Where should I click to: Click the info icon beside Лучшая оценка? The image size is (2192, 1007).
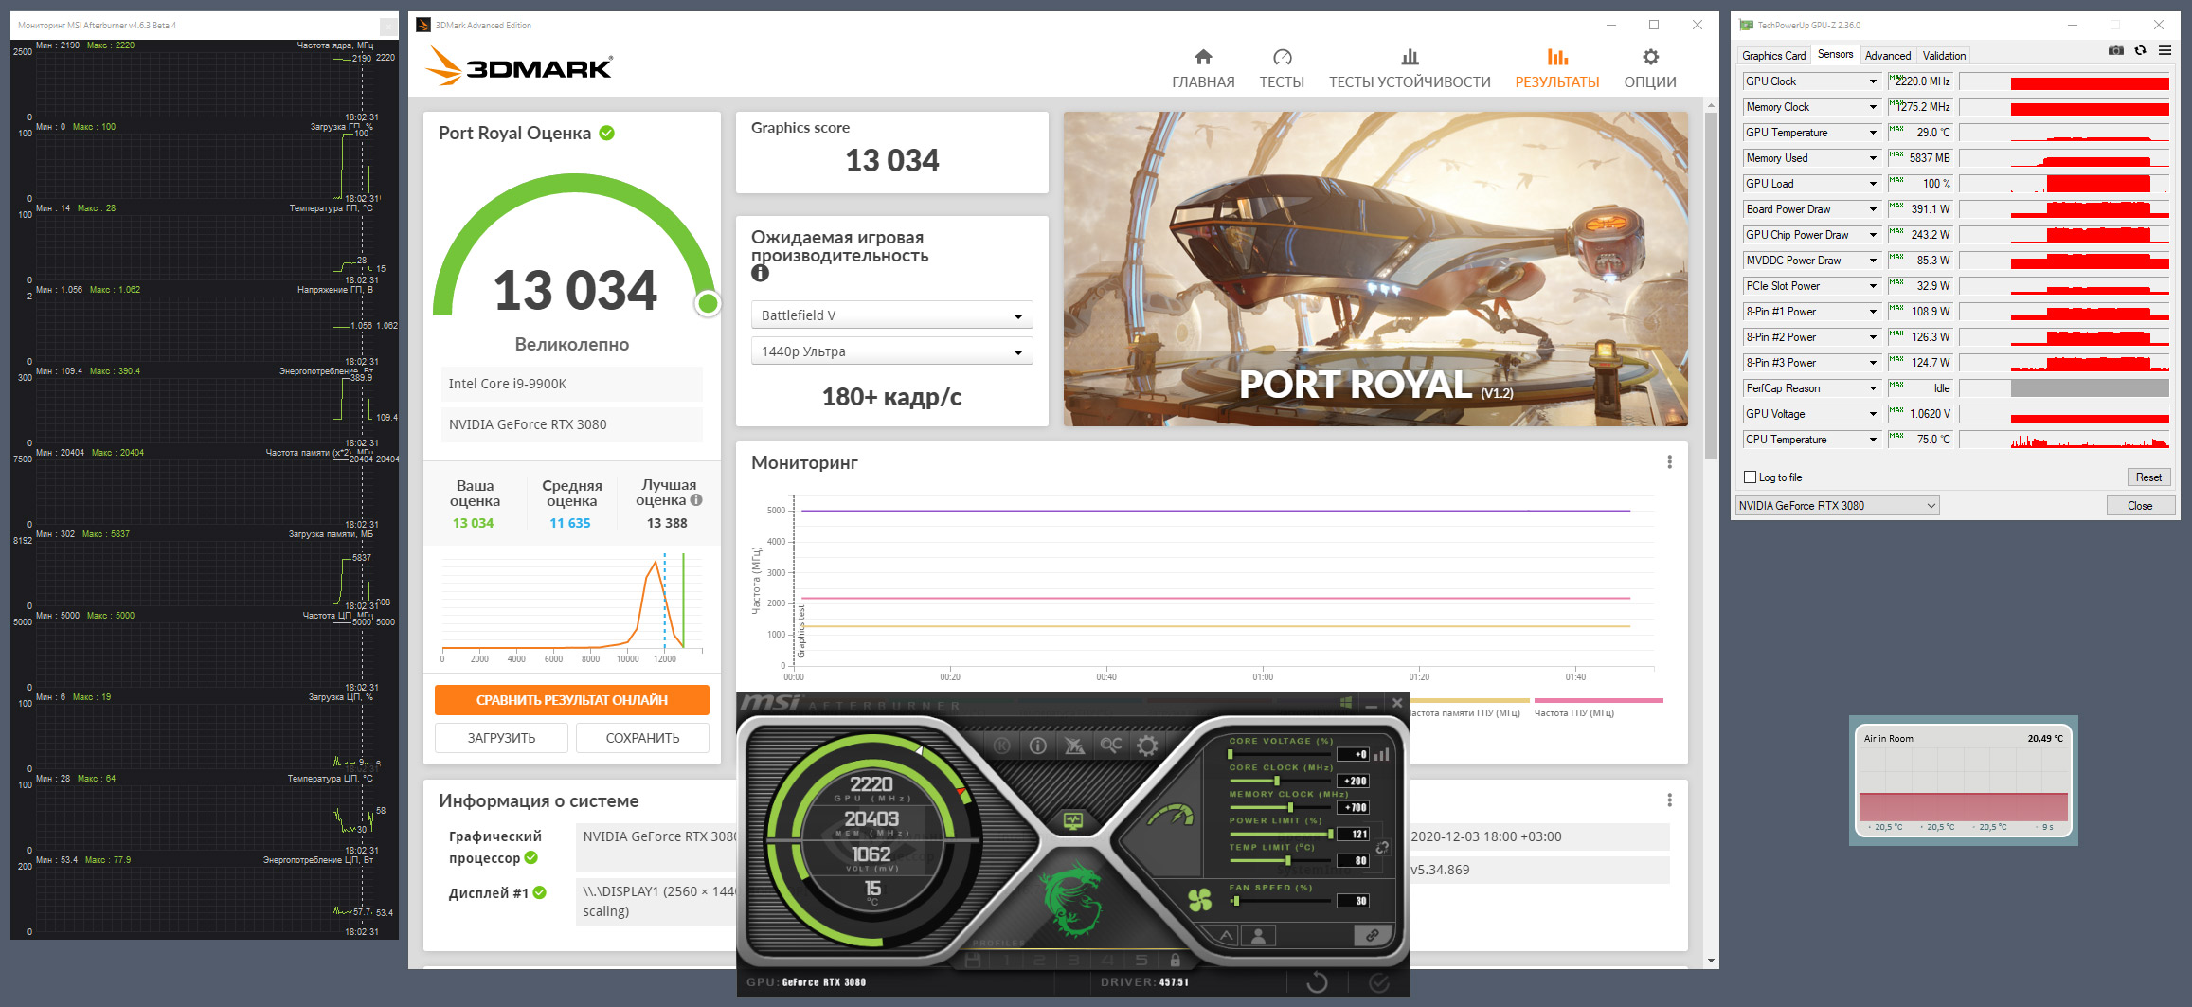(x=696, y=500)
